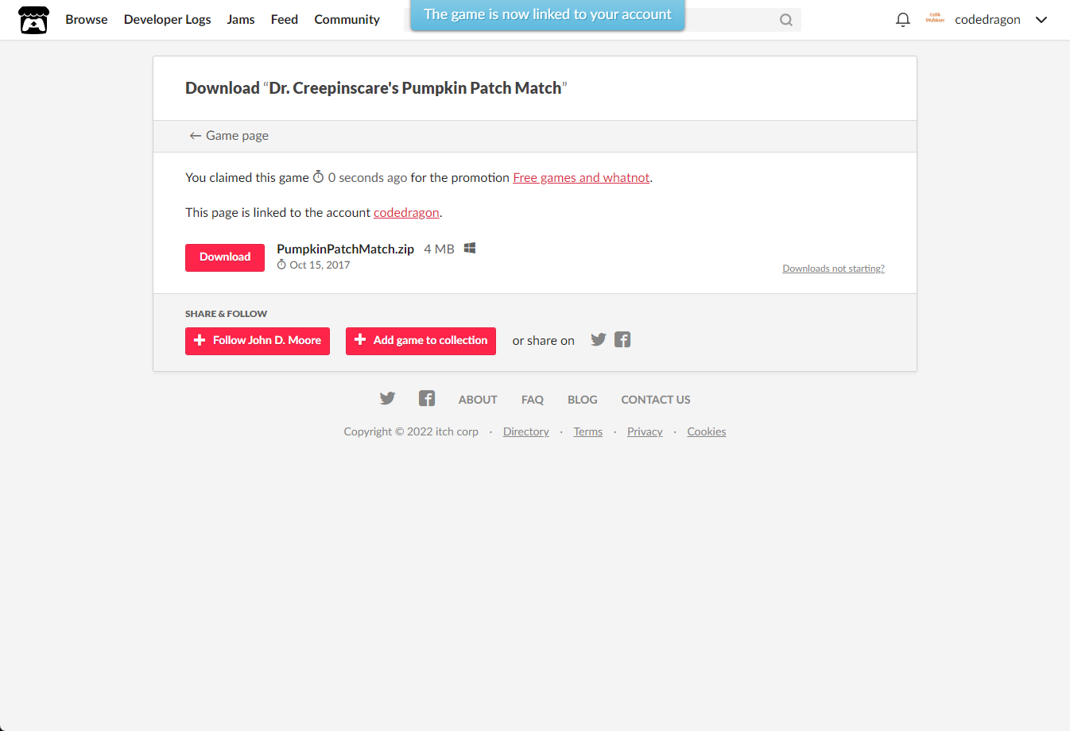Screen dimensions: 1070x731
Task: Expand the account menu chevron
Action: point(1041,20)
